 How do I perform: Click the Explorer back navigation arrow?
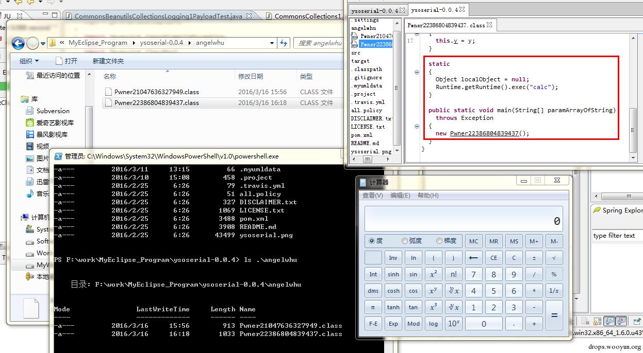[x=18, y=43]
